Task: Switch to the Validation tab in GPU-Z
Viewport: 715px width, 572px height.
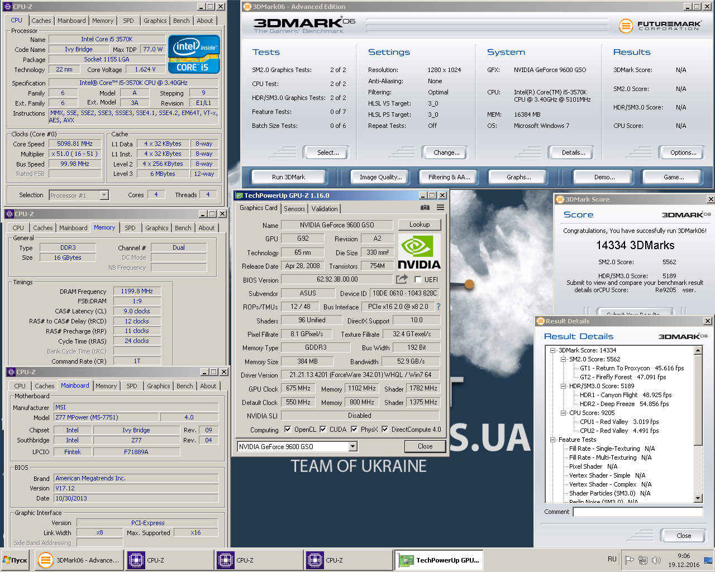Action: tap(325, 208)
